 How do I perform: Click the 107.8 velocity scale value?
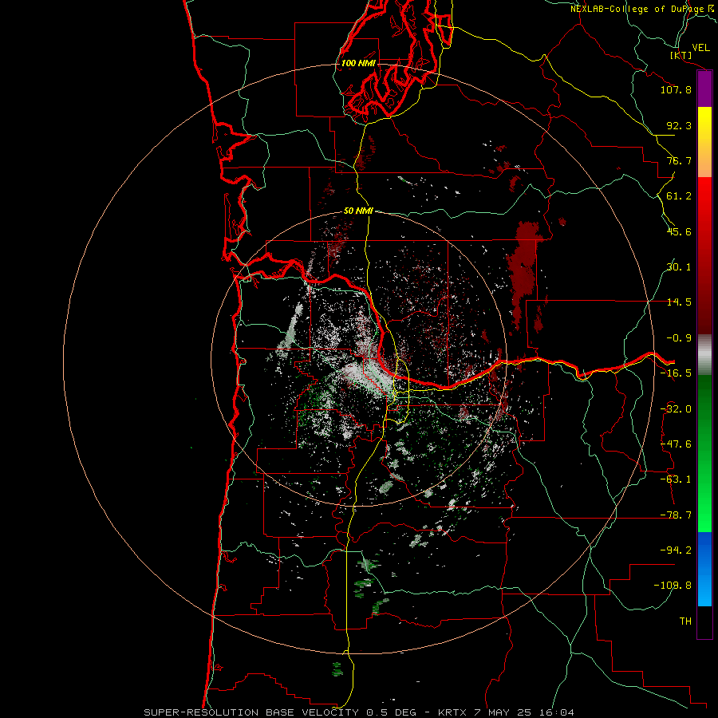tap(676, 89)
